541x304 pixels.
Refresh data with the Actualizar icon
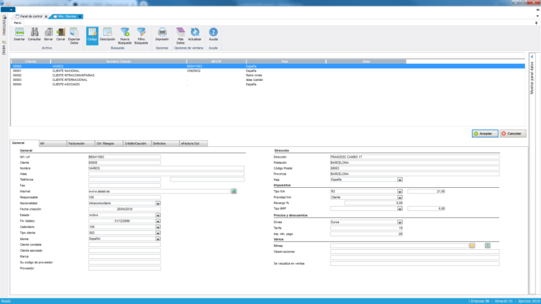pos(195,33)
